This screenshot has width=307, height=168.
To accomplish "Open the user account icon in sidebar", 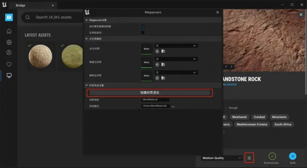I will [9, 52].
